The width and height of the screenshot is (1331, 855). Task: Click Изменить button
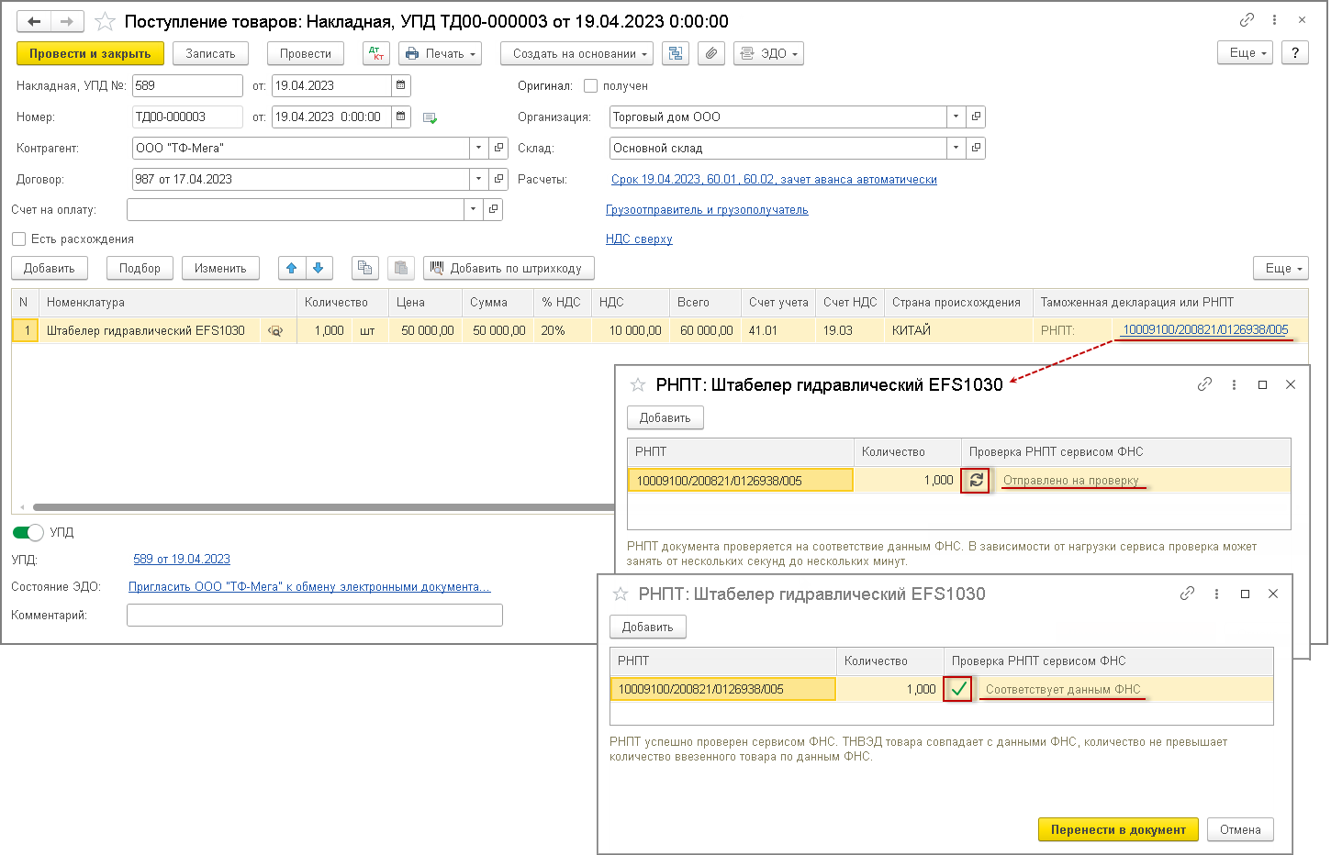(220, 268)
